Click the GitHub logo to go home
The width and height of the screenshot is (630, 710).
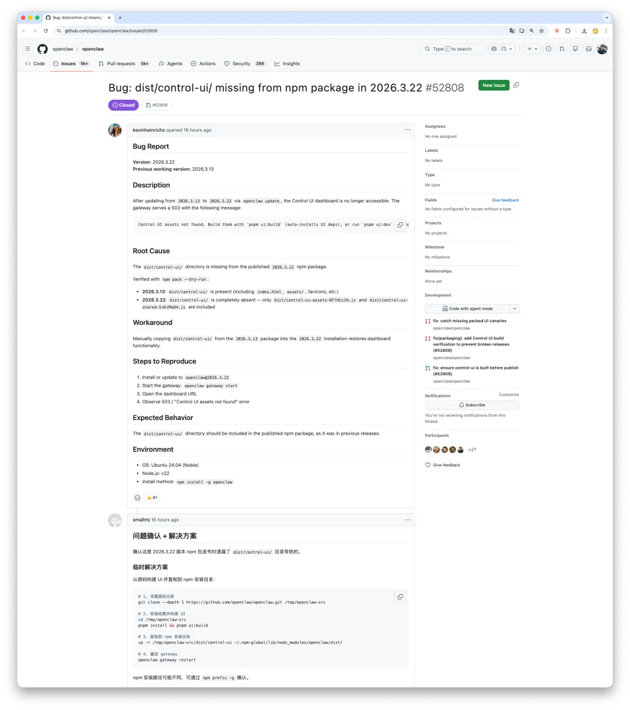[x=43, y=49]
